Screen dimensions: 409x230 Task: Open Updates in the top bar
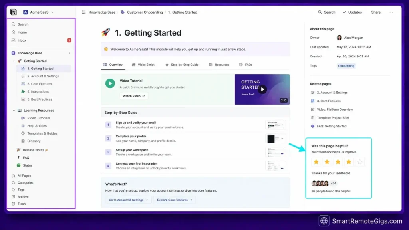352,12
